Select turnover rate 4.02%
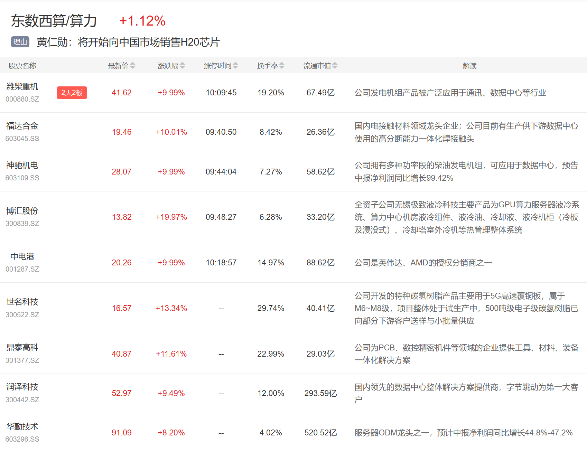The width and height of the screenshot is (587, 452). coord(271,433)
